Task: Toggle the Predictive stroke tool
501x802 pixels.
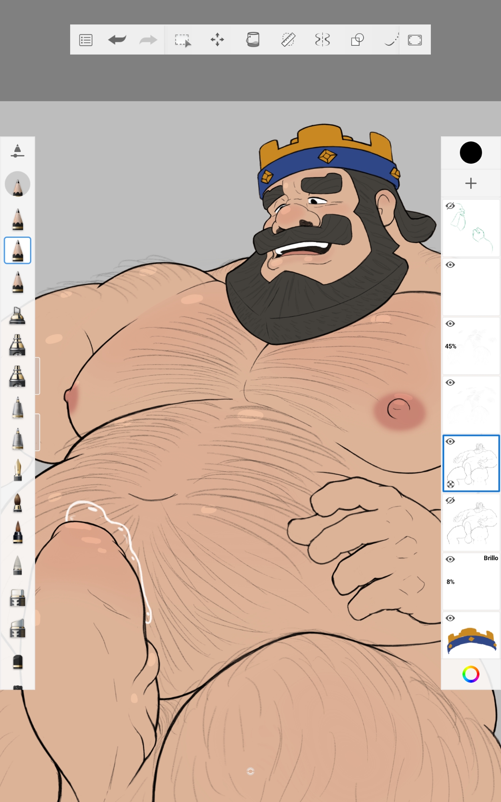Action: [x=391, y=40]
